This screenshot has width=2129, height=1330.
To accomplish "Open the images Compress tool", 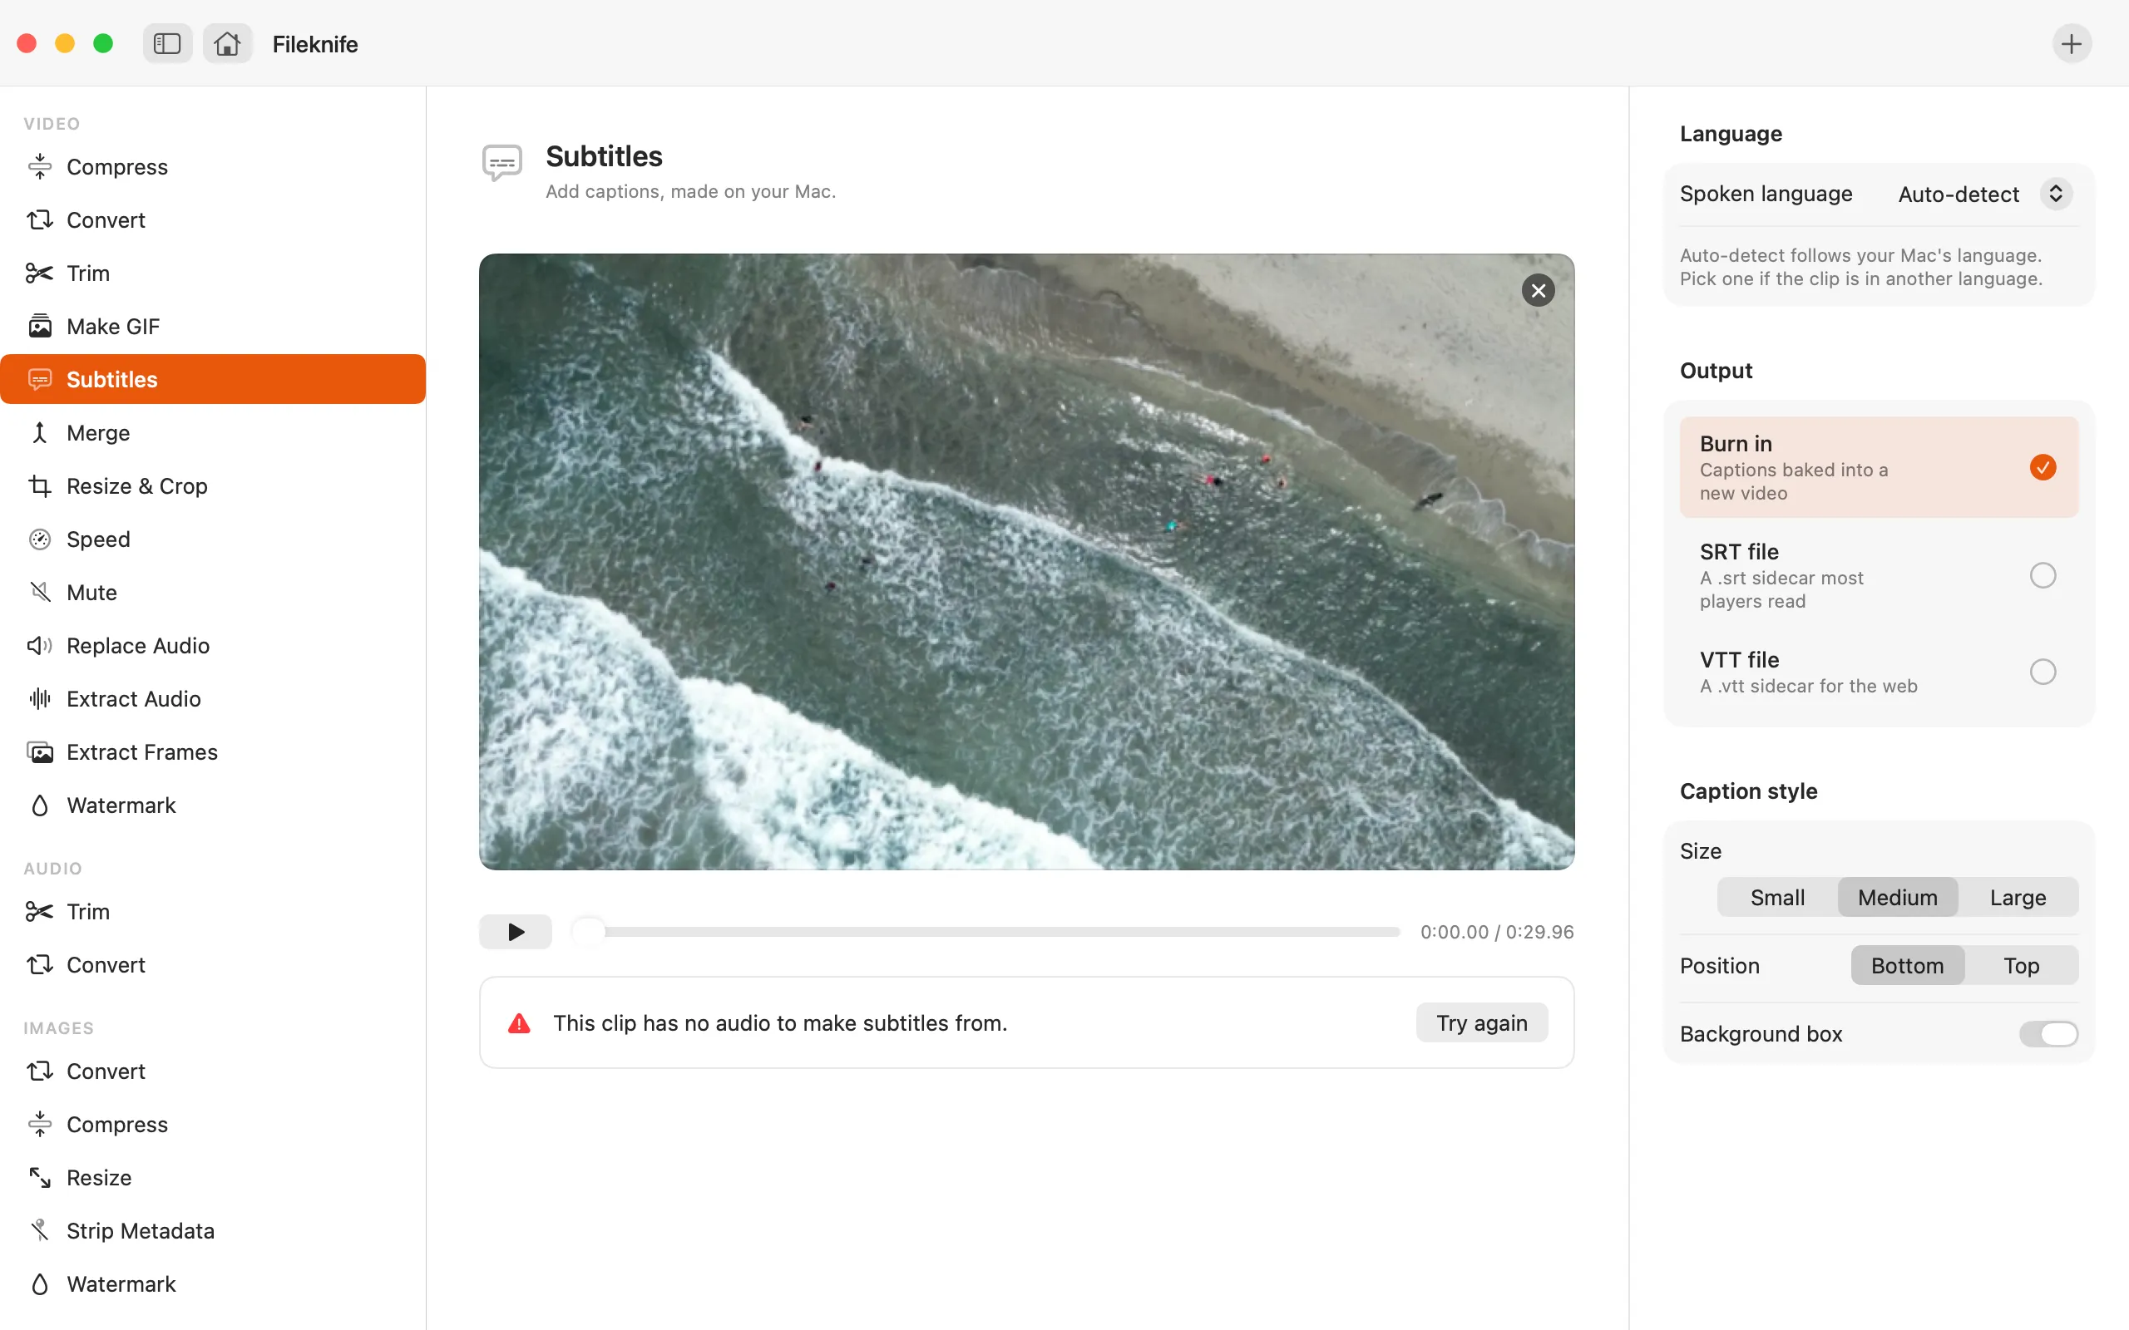I will click(x=213, y=1124).
